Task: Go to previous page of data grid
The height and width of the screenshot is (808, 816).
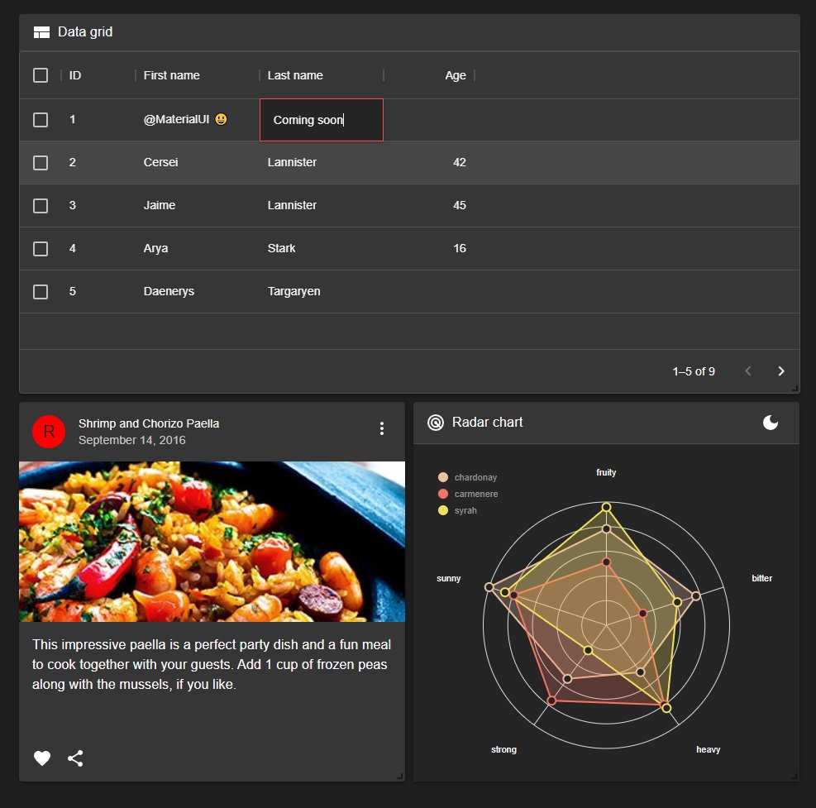Action: click(748, 371)
